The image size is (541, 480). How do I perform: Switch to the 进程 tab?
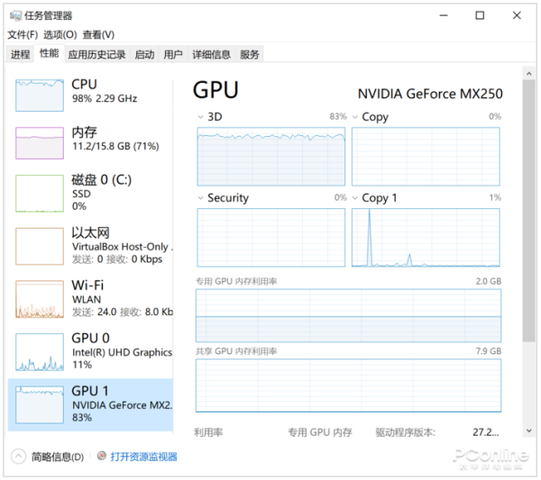click(x=20, y=55)
